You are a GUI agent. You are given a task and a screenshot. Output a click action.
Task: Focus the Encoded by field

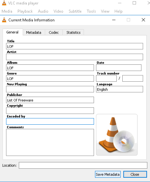point(50,121)
